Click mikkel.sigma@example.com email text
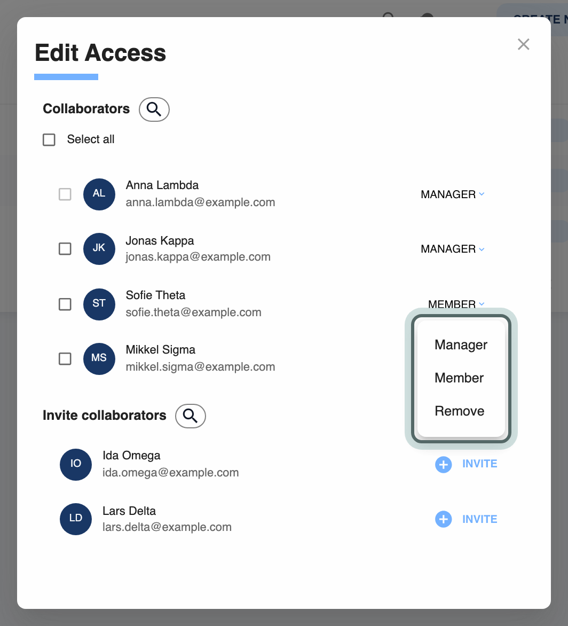The width and height of the screenshot is (568, 626). [x=200, y=367]
